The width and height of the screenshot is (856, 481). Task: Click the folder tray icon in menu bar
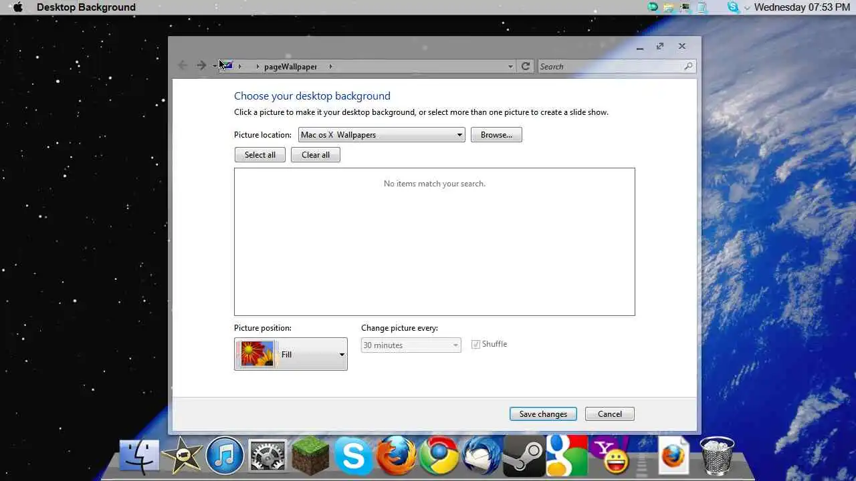pos(669,7)
